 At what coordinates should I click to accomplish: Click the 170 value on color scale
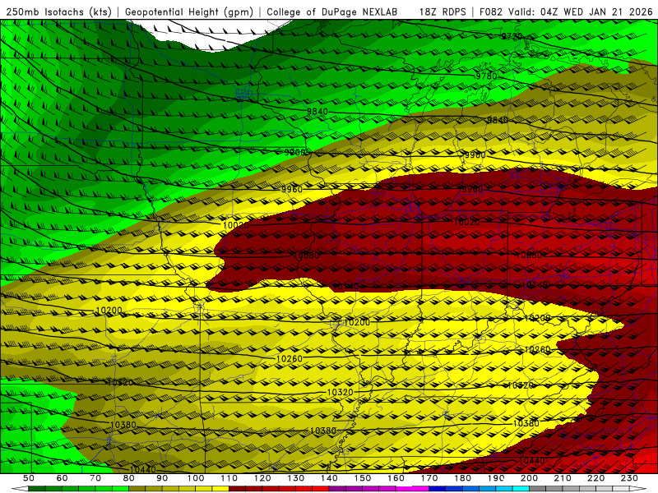429,477
